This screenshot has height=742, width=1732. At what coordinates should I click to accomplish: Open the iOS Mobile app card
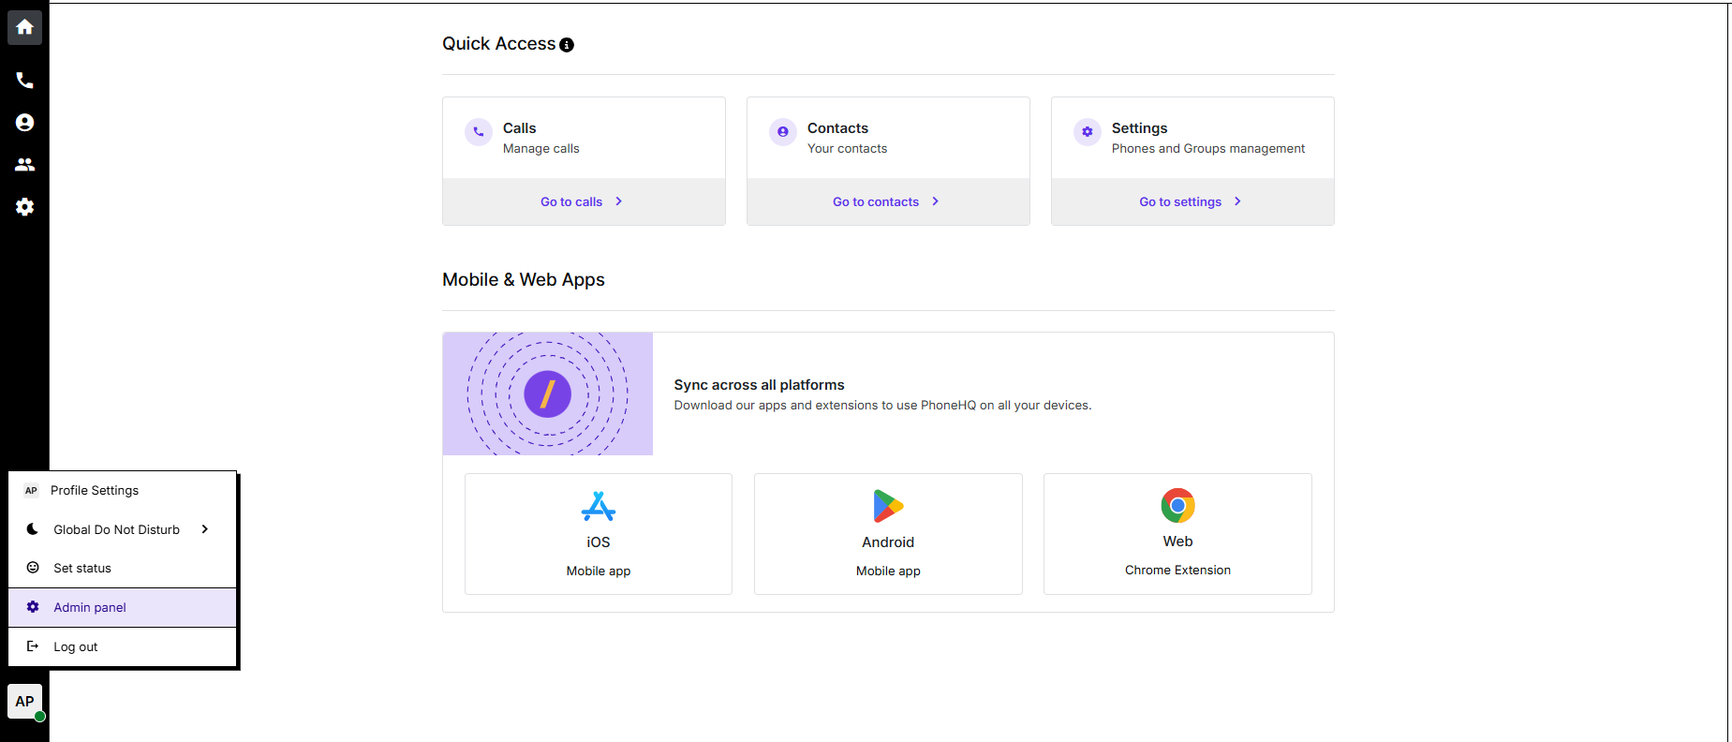tap(598, 533)
